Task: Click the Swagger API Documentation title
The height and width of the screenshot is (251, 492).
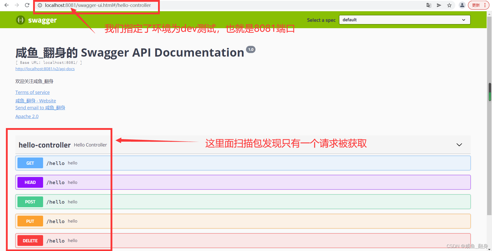Action: [130, 53]
